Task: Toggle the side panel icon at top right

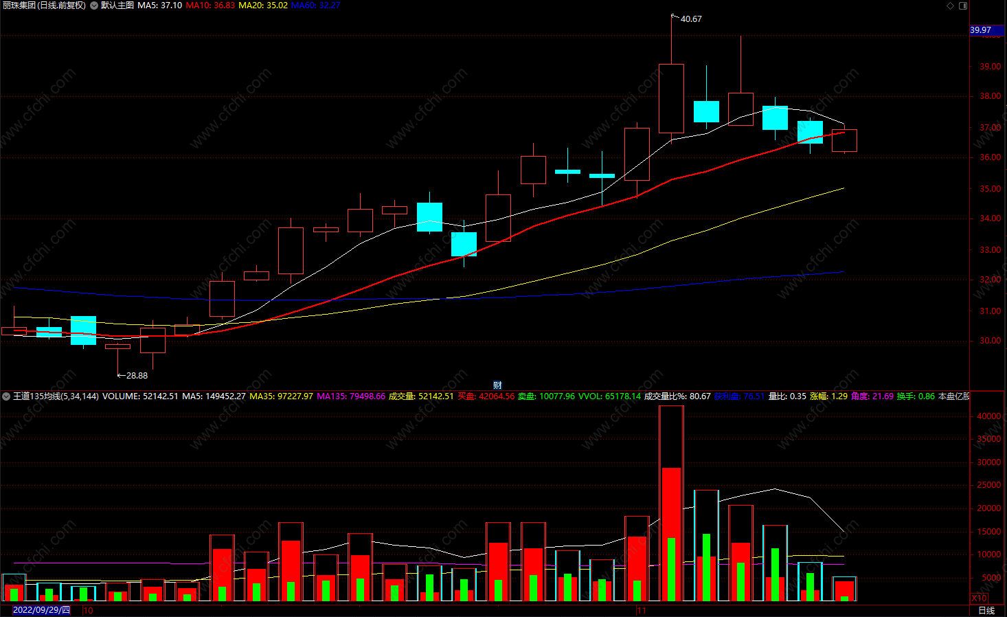Action: point(963,5)
